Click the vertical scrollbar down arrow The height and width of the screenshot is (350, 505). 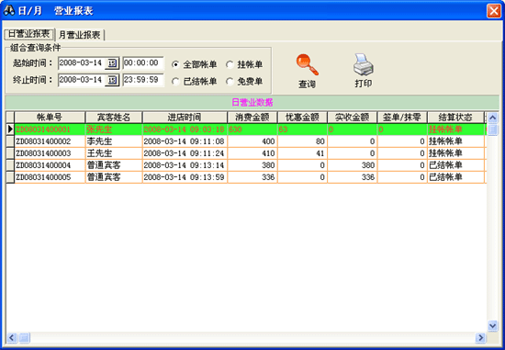tap(492, 326)
